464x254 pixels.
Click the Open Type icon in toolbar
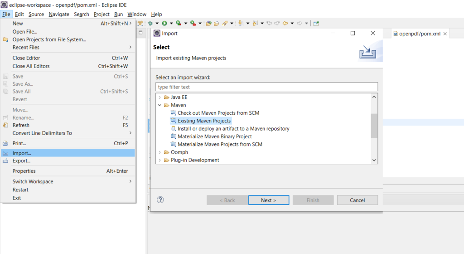[x=208, y=23]
